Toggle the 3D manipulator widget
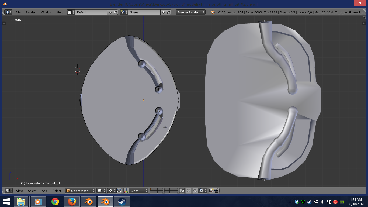 point(126,191)
